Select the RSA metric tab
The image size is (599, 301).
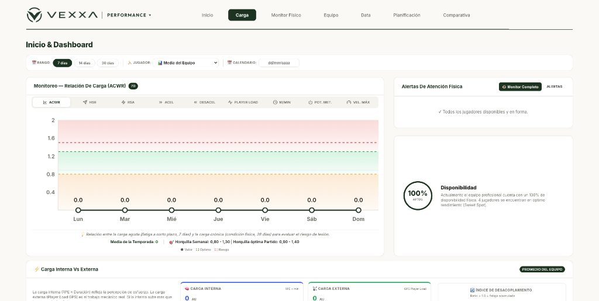point(128,102)
